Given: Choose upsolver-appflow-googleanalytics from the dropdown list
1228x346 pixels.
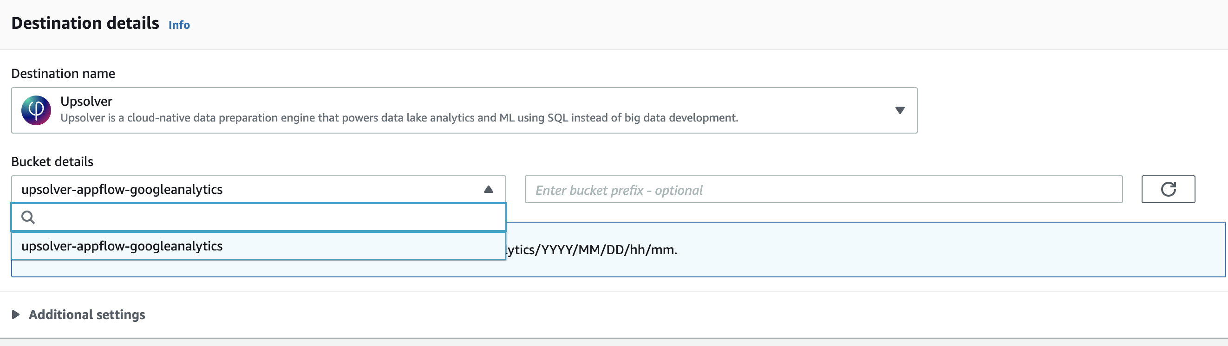Looking at the screenshot, I should click(258, 246).
